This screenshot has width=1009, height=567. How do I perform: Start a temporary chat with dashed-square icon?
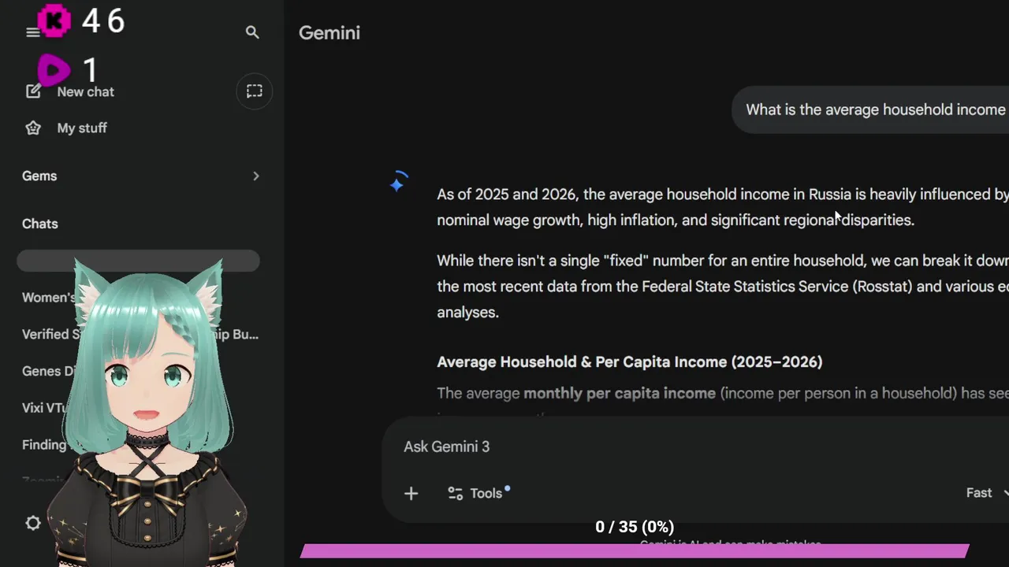[x=254, y=91]
